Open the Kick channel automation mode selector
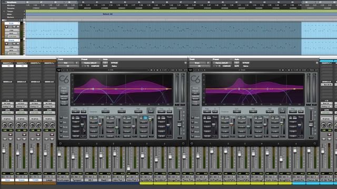This screenshot has width=337, height=189. coord(7,113)
